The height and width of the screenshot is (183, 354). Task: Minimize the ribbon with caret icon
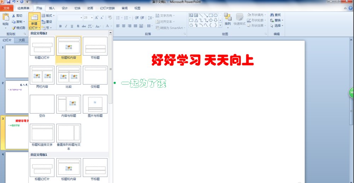point(346,8)
